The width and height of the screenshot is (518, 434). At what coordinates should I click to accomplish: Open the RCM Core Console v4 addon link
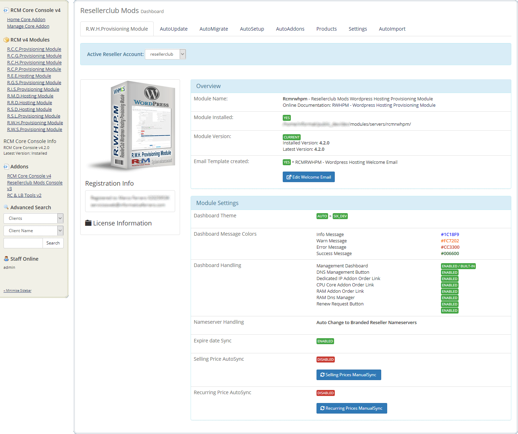[x=29, y=176]
